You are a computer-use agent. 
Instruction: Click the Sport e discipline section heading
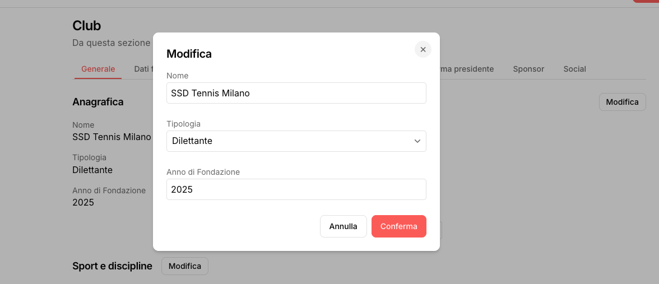112,266
